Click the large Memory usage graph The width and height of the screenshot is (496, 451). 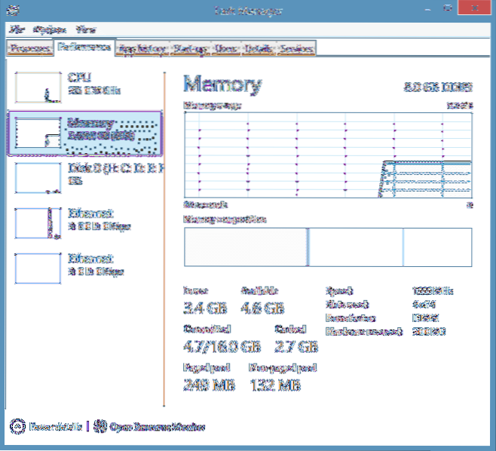click(328, 155)
